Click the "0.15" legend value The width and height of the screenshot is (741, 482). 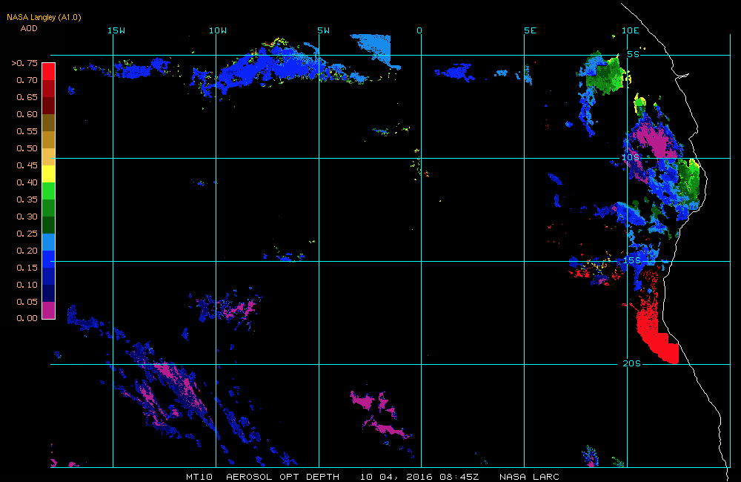(27, 267)
